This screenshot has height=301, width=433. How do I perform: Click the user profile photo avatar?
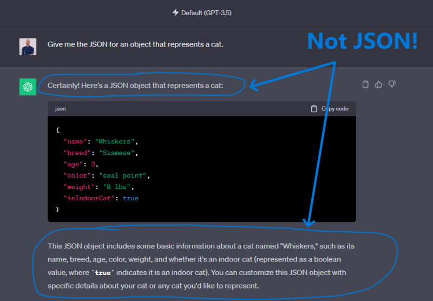(x=28, y=47)
